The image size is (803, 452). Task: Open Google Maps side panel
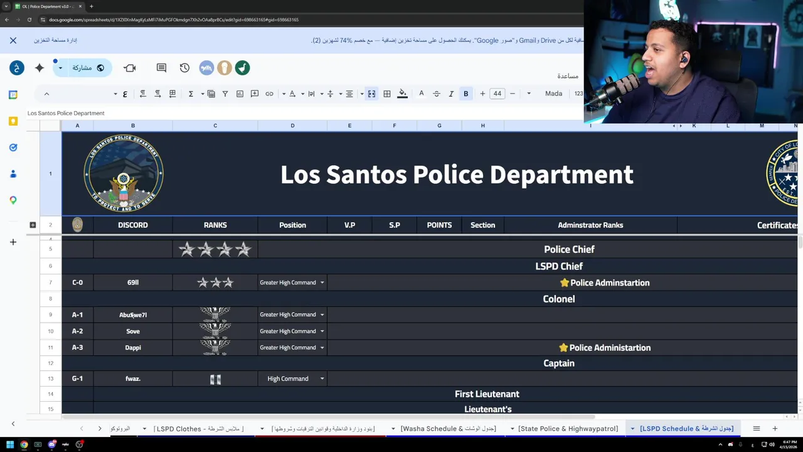pyautogui.click(x=13, y=200)
